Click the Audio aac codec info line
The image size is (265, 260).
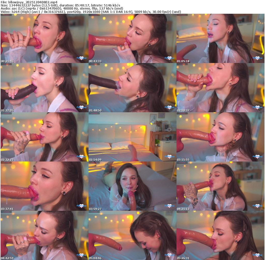(x=62, y=9)
